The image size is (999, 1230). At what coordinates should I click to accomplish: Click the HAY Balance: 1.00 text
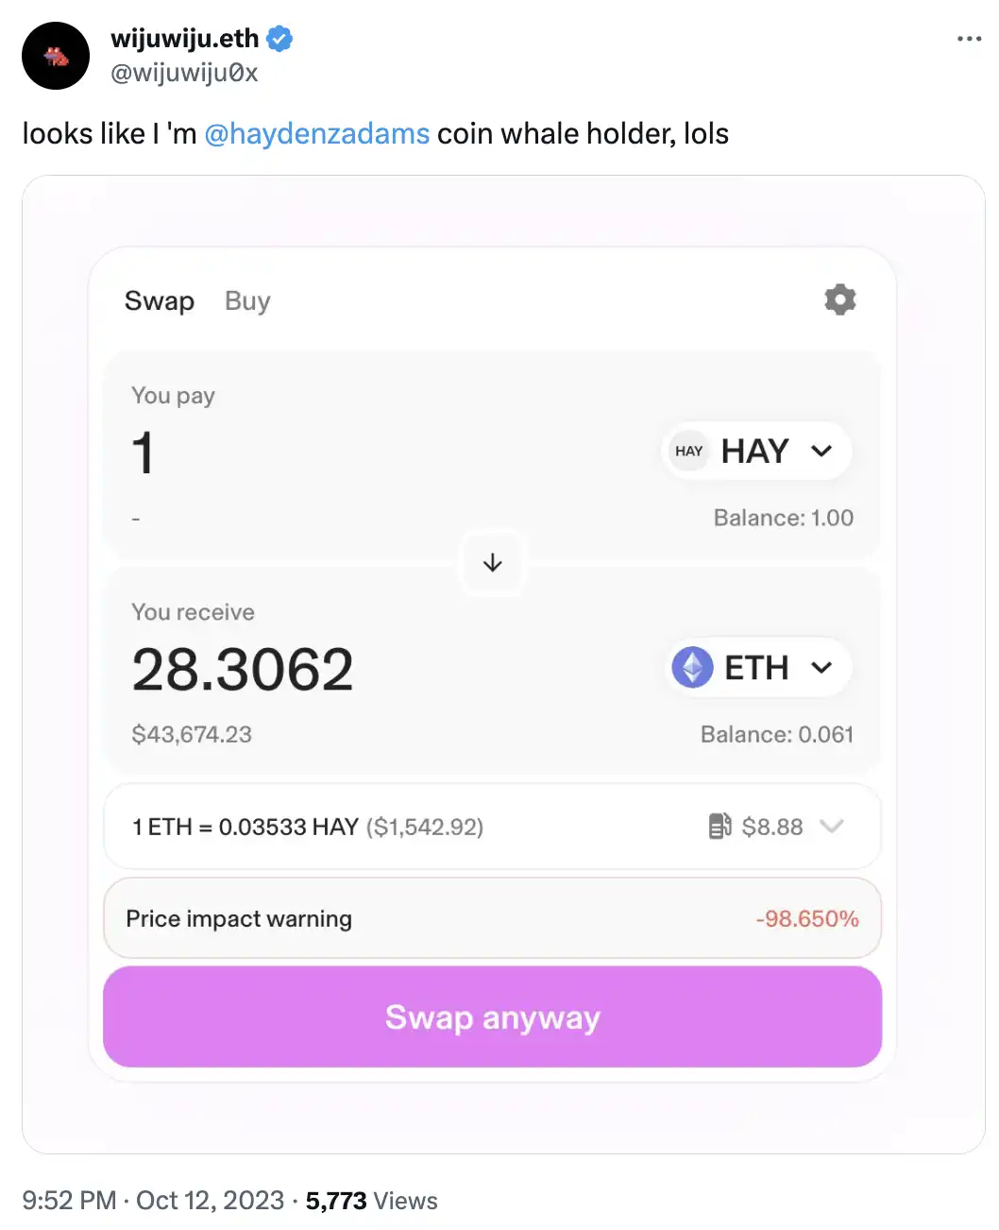[783, 518]
